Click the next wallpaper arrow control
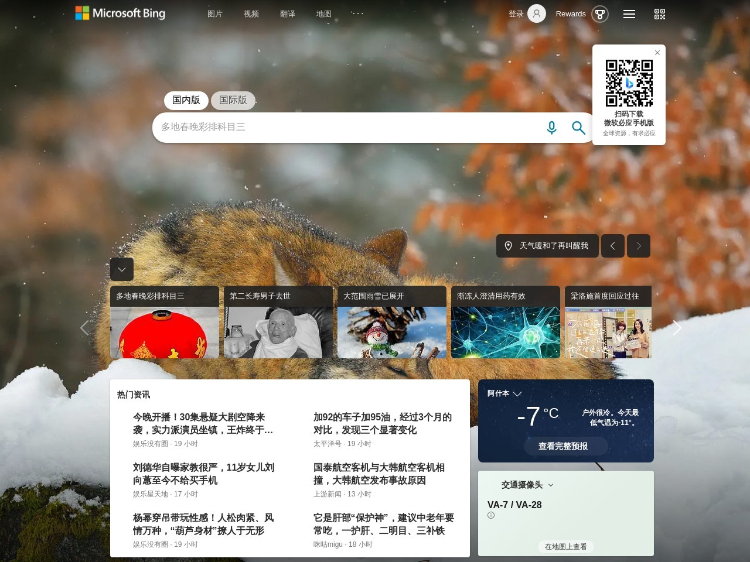 [x=639, y=246]
